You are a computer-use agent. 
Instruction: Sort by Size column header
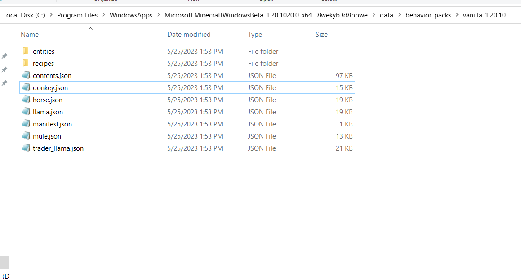321,35
